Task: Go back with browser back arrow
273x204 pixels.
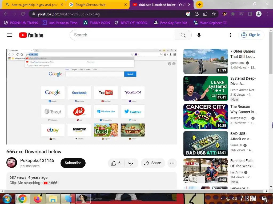Action: [6, 14]
